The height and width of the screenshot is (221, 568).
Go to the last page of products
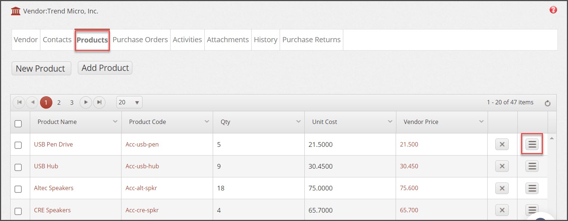click(x=99, y=103)
